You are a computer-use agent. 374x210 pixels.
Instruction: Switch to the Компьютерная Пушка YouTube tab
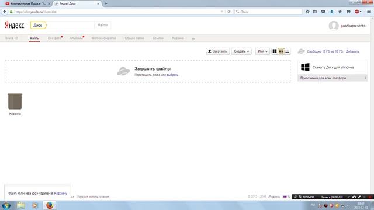27,4
